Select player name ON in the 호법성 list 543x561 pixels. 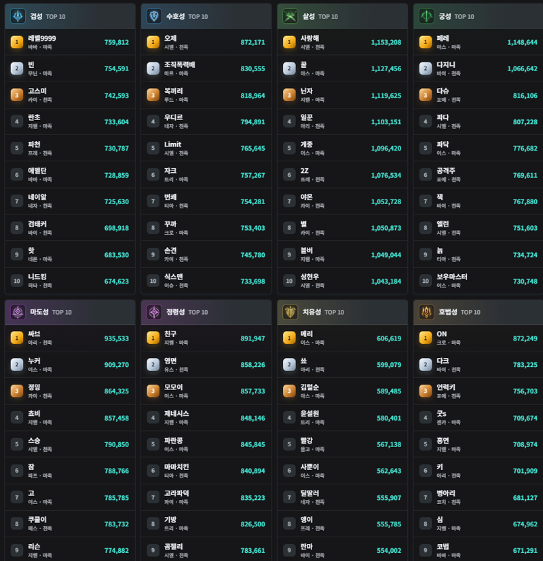click(442, 334)
